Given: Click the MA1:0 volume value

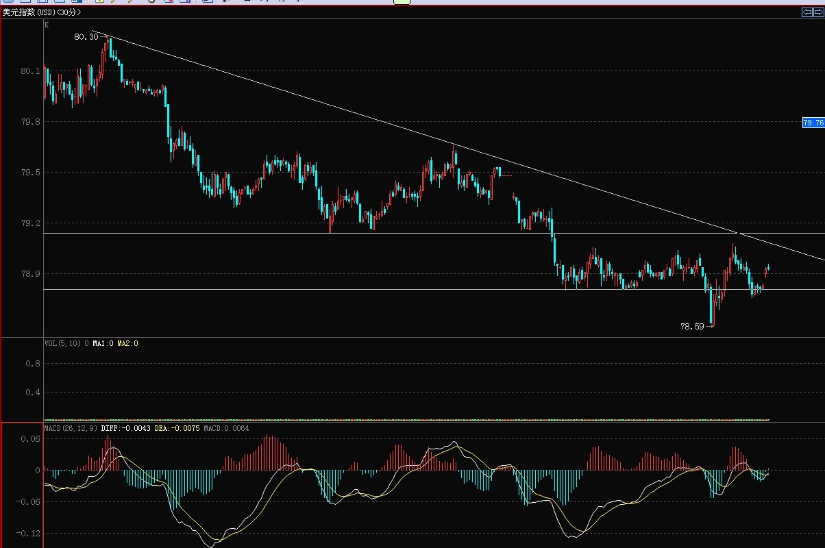Looking at the screenshot, I should [x=103, y=343].
